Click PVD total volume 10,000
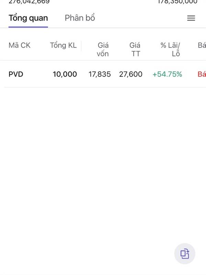Screen dimensions: 206x275 [x=65, y=74]
